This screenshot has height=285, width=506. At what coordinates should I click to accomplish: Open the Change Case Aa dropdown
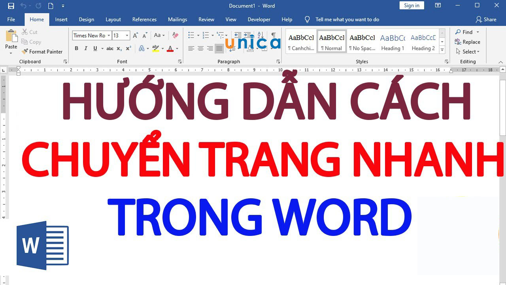(159, 35)
